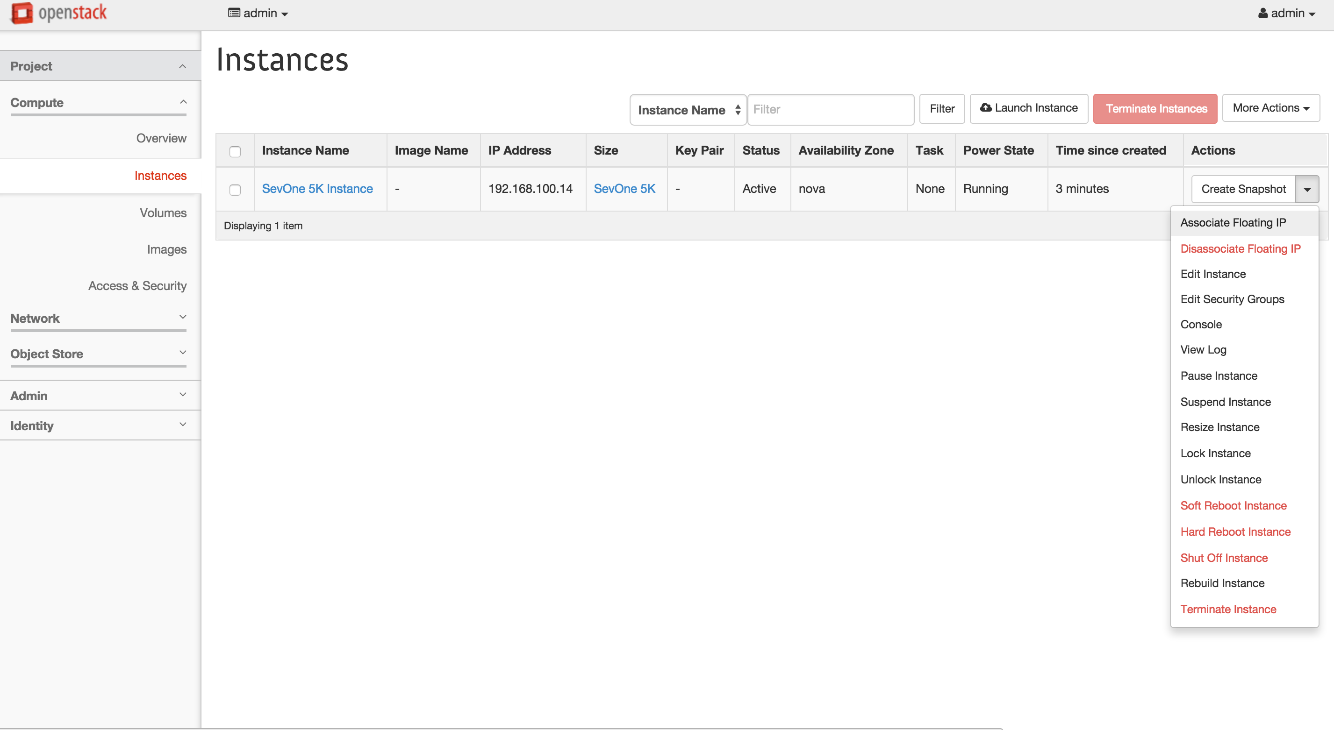Select Pause Instance from actions menu
This screenshot has height=730, width=1334.
1220,376
